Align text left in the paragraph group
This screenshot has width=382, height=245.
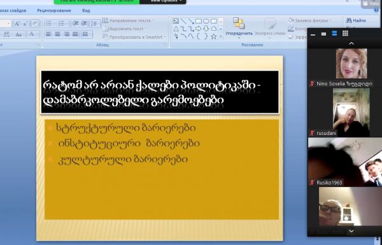pos(49,34)
